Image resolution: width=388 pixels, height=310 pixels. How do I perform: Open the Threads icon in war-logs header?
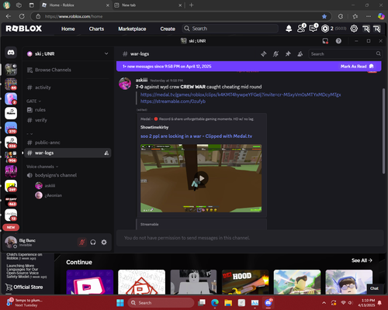click(264, 54)
